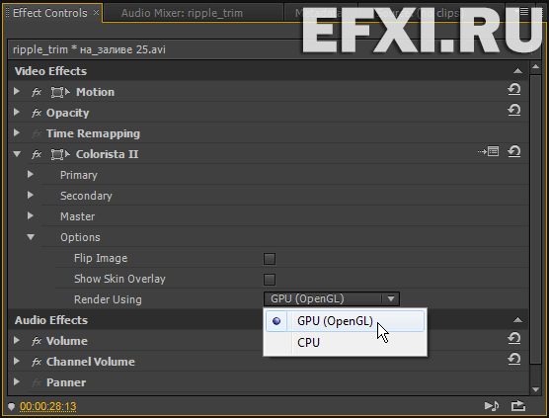Open Colorista II setup dialog icon
The image size is (549, 418).
pyautogui.click(x=489, y=152)
